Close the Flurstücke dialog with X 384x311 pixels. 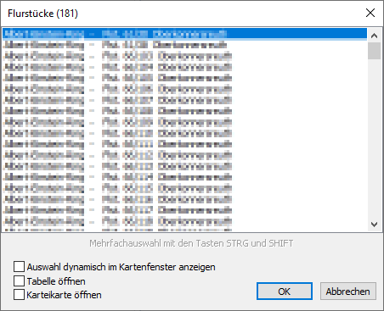coord(370,13)
